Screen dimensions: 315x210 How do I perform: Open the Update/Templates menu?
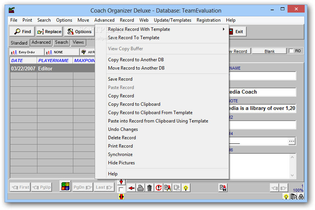173,20
